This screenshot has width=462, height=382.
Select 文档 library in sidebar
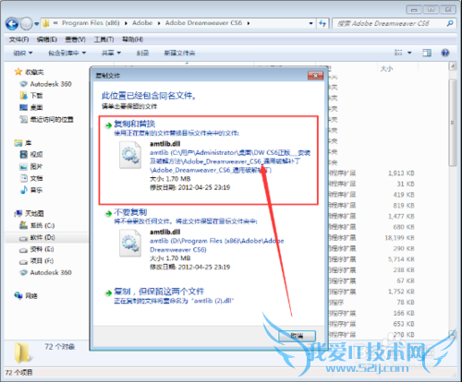(x=31, y=178)
